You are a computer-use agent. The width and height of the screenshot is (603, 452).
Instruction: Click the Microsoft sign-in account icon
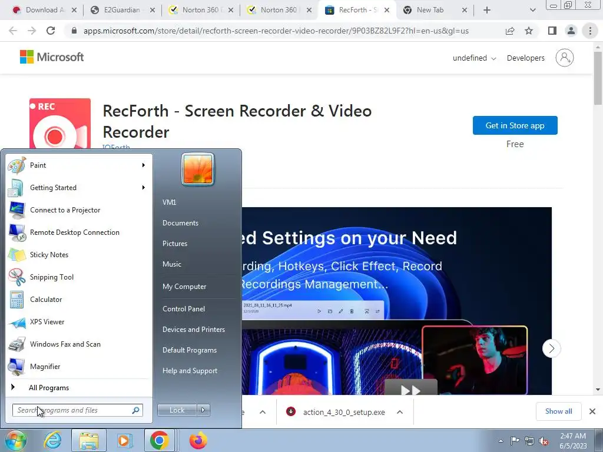point(565,58)
